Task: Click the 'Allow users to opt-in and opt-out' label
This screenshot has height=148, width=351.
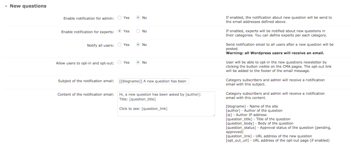Action: 85,63
